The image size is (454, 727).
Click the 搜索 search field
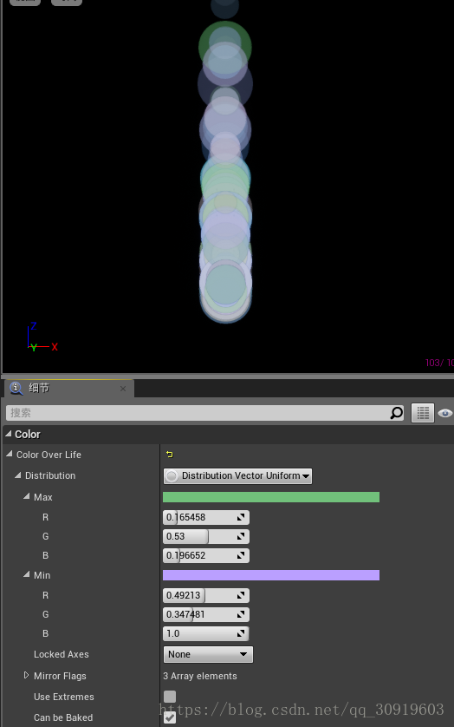click(x=204, y=413)
